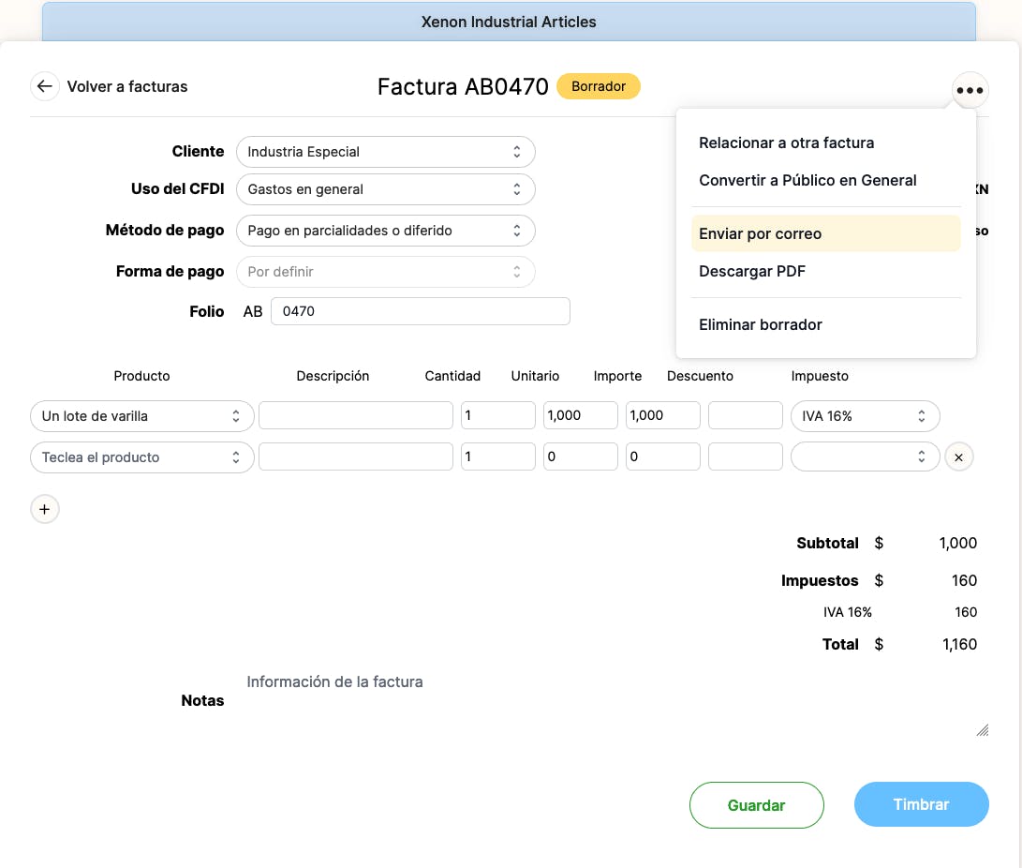Click the resize handle of the Notas field
The width and height of the screenshot is (1022, 868).
pos(982,730)
